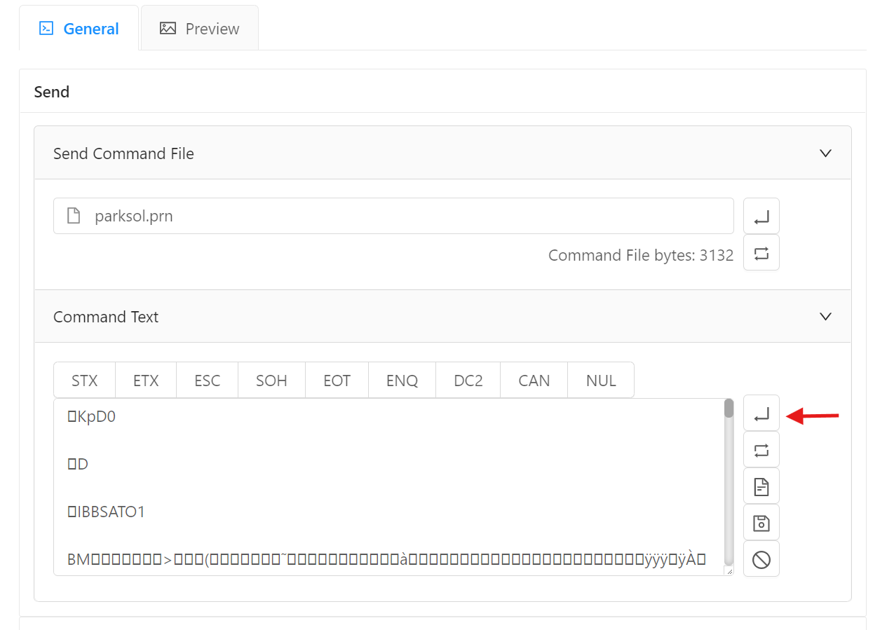Click repeat-send icon for command file
The width and height of the screenshot is (894, 630).
pos(761,252)
